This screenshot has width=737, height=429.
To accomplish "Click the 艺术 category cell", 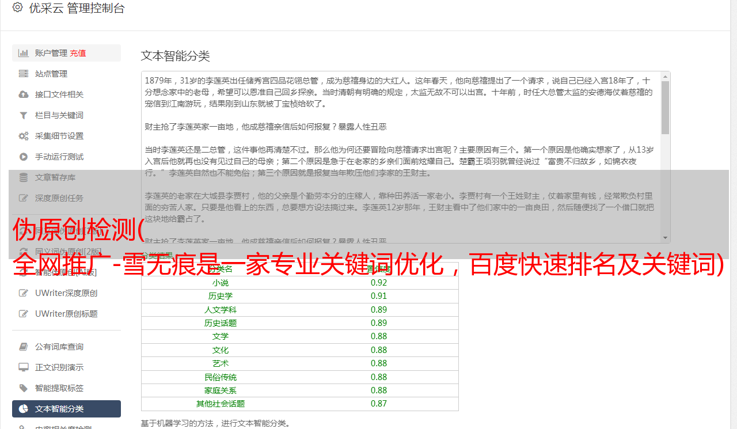I will pos(221,363).
